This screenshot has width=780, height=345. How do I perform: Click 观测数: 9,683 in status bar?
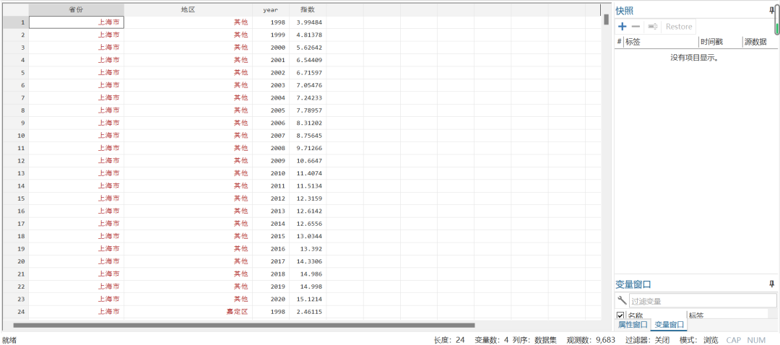[591, 340]
